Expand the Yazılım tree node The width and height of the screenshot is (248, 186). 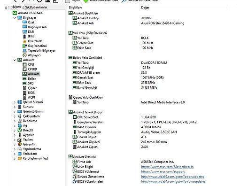[x=15, y=140]
